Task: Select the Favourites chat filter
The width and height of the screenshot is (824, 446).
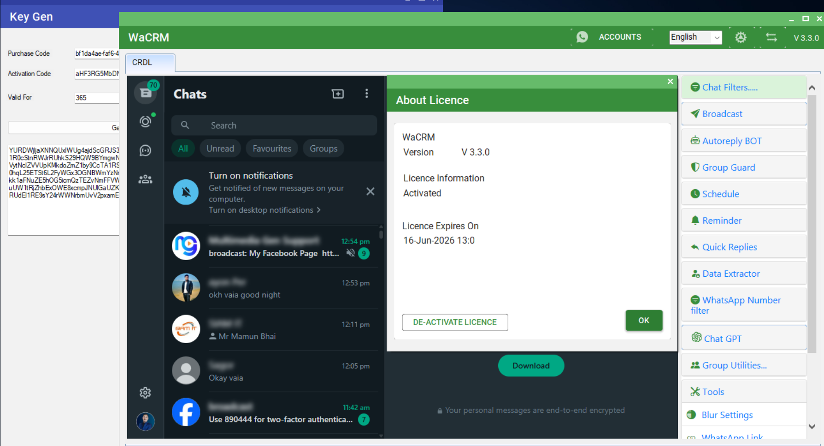Action: pyautogui.click(x=272, y=149)
